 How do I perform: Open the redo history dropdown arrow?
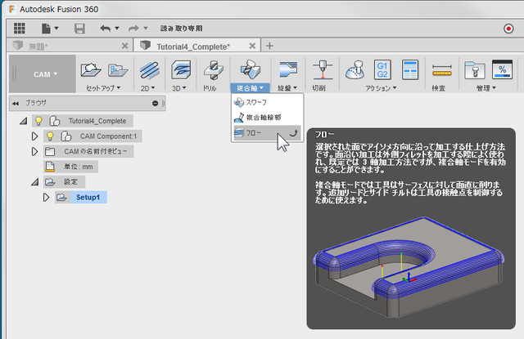click(x=146, y=29)
